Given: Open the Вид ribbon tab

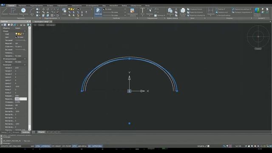Looking at the screenshot, I should (x=104, y=6).
